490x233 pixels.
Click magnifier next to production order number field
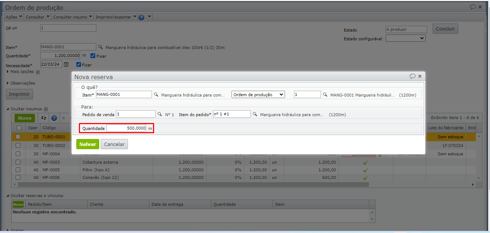coord(325,94)
